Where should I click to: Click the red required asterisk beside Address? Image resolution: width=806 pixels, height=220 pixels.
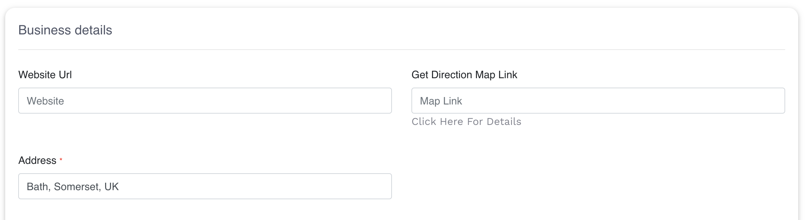pyautogui.click(x=61, y=159)
